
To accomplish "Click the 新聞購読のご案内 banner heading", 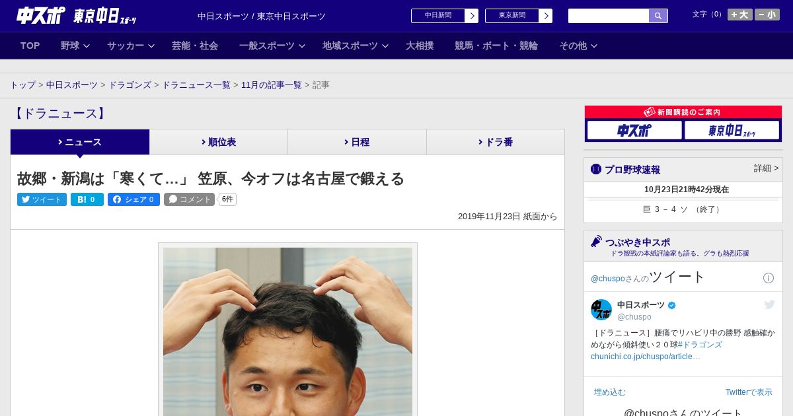I will tap(683, 112).
